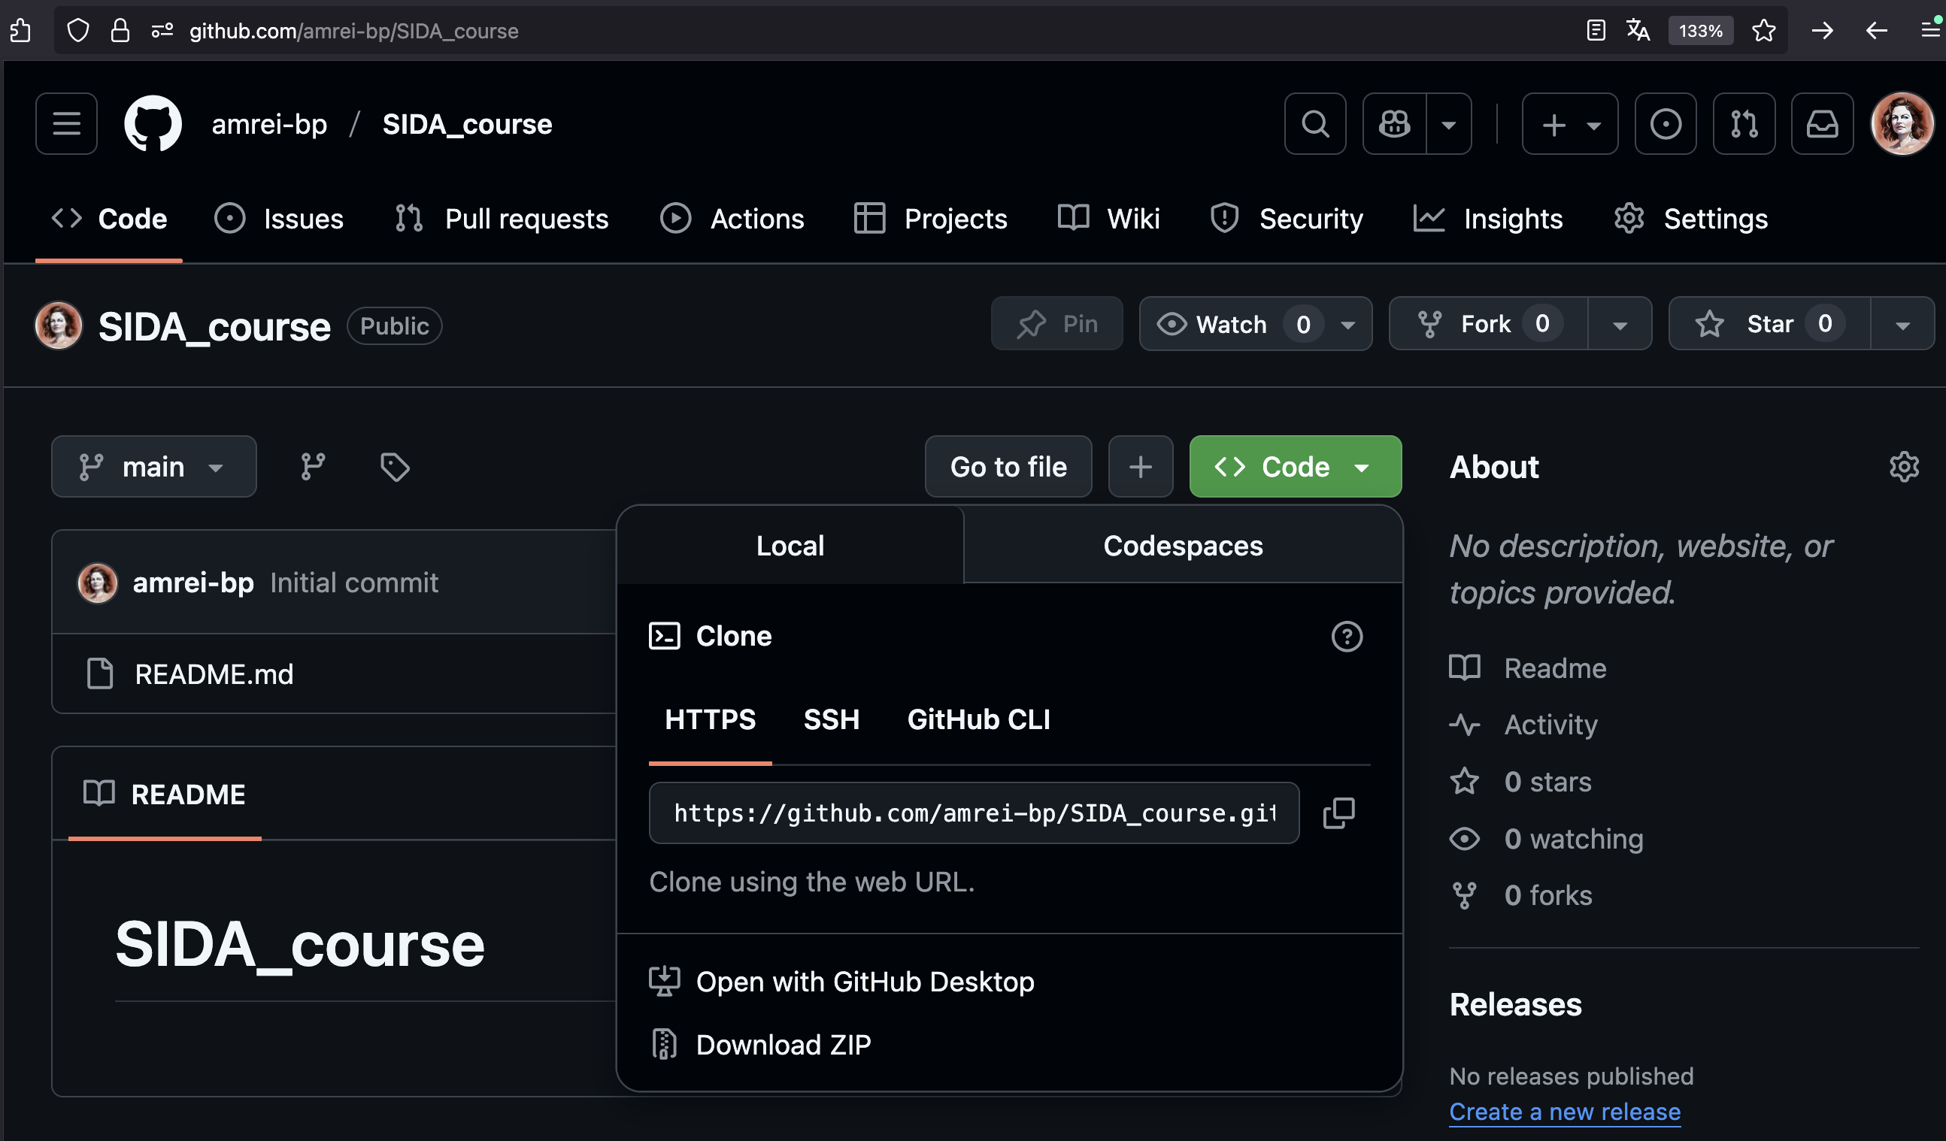Bookmark this page with the star icon
Screen dimensions: 1946x1141
pos(1764,31)
